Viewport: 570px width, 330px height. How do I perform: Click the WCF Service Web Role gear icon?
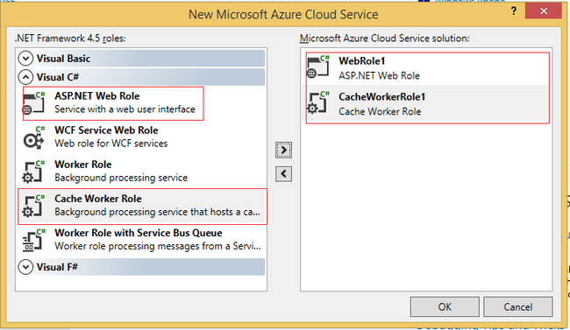coord(34,137)
